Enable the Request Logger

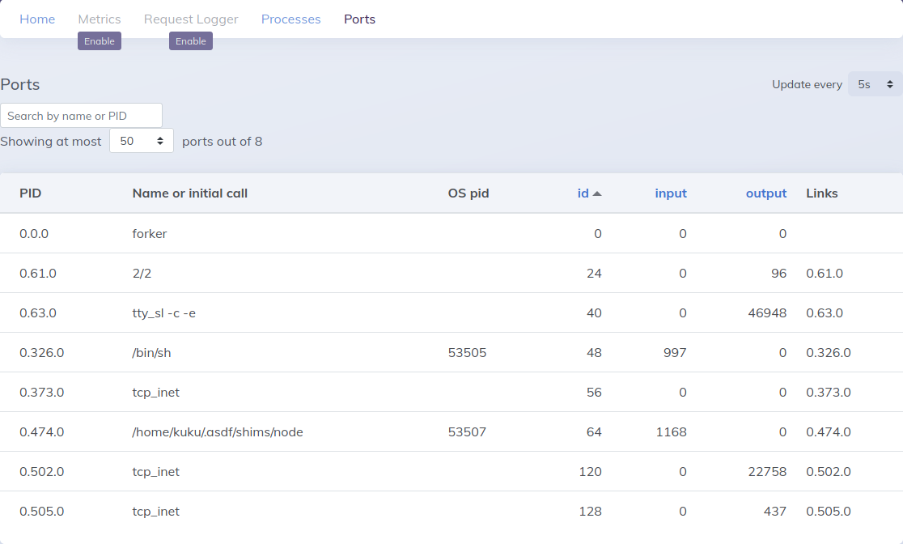(x=191, y=40)
